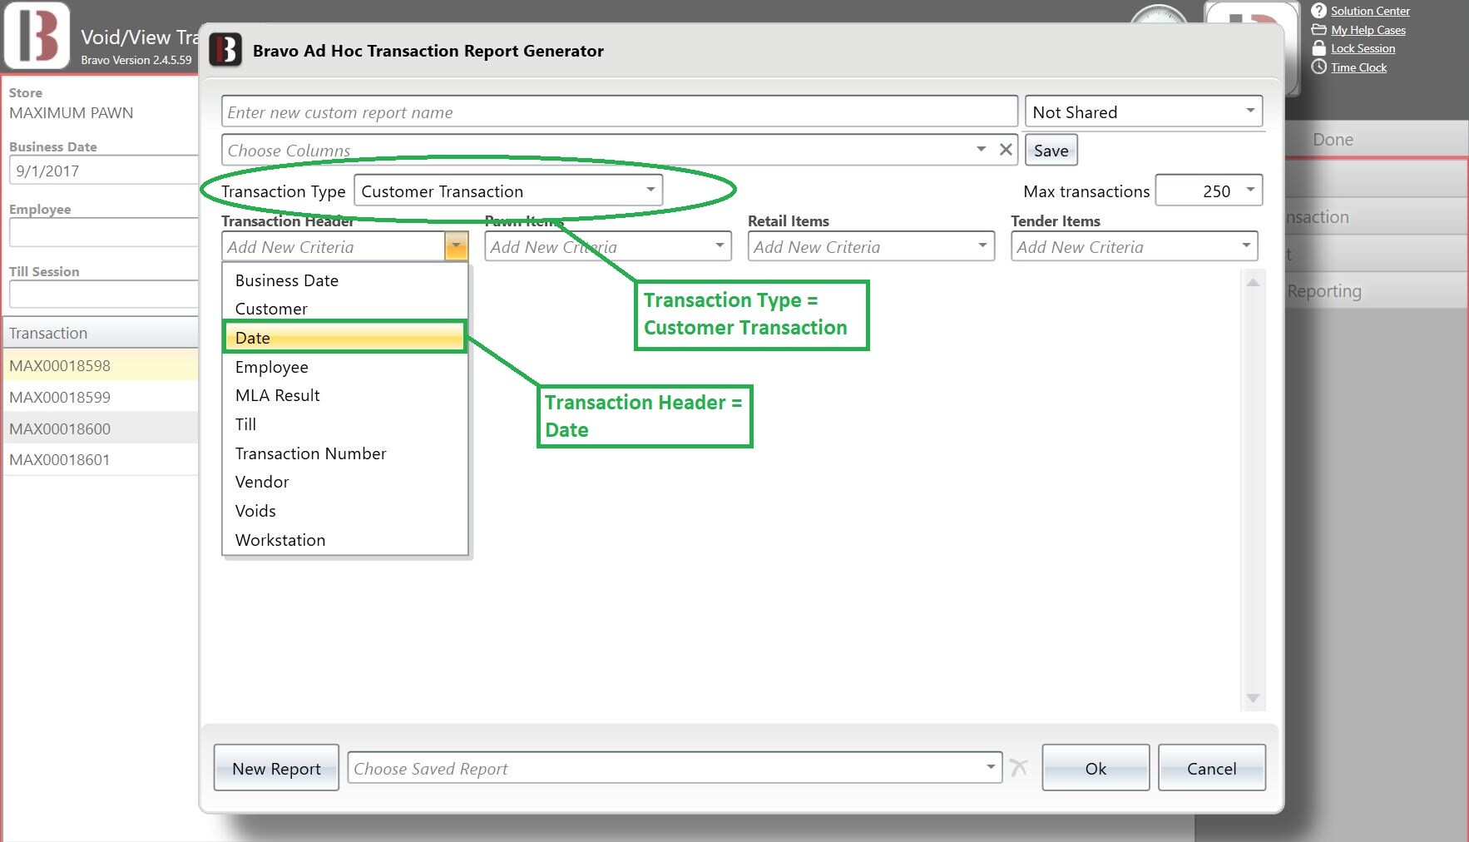Open Solution Center help icon
The image size is (1469, 842).
[x=1318, y=11]
